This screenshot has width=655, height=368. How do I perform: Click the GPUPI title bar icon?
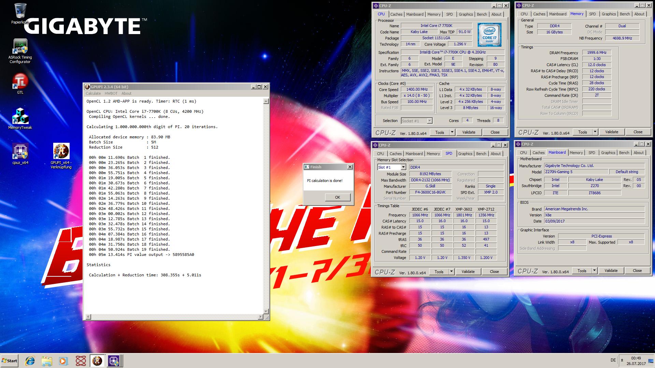tap(87, 87)
